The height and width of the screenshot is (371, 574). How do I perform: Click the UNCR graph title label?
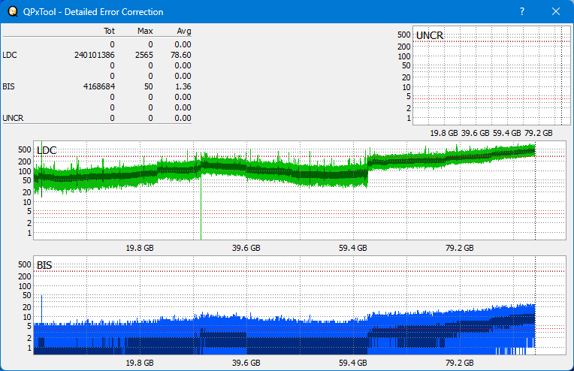pos(430,35)
